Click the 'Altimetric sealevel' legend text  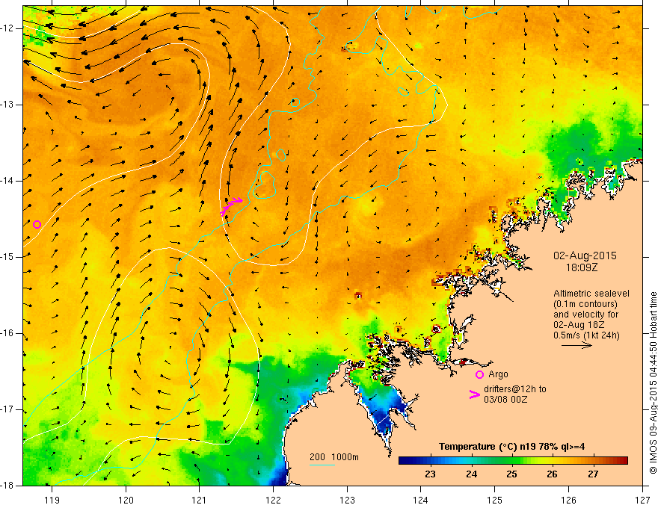click(591, 294)
